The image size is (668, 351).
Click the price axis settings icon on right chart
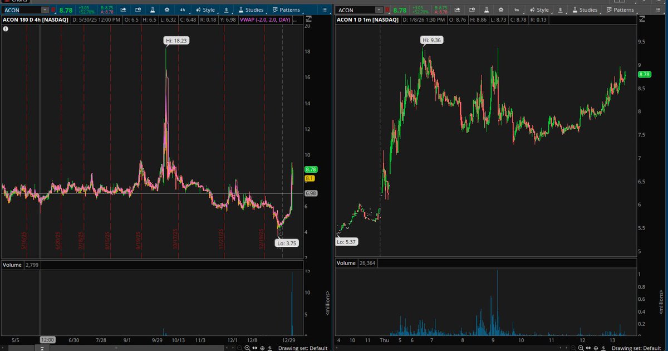[x=642, y=19]
